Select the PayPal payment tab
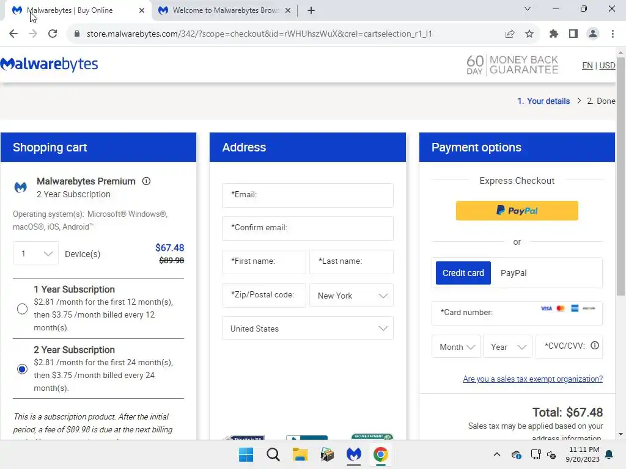This screenshot has height=469, width=626. (x=514, y=273)
